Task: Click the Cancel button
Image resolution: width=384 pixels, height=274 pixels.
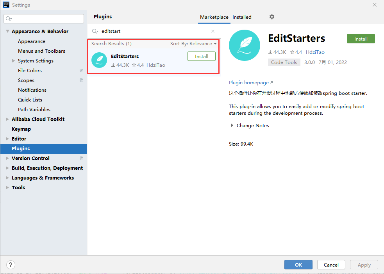Action: point(331,265)
